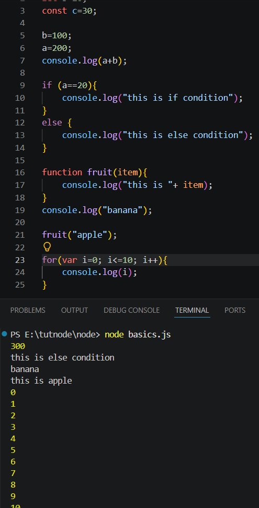
Task: Click the terminal output '9'
Action: coord(13,496)
